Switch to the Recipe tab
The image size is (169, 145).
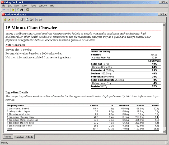tap(8, 137)
